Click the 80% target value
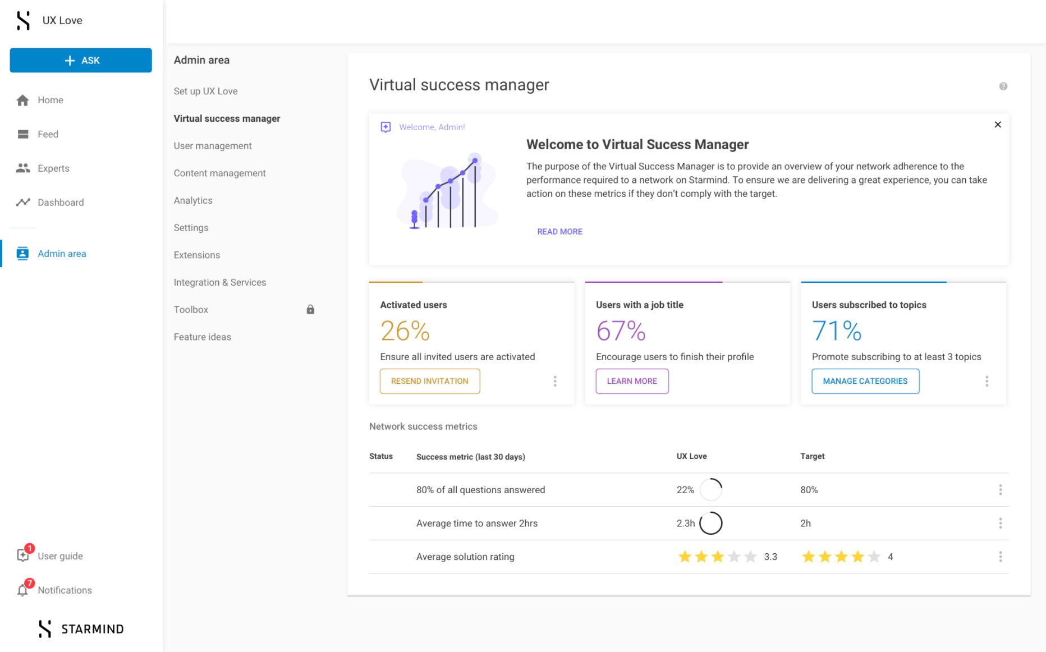The height and width of the screenshot is (652, 1046). click(809, 490)
